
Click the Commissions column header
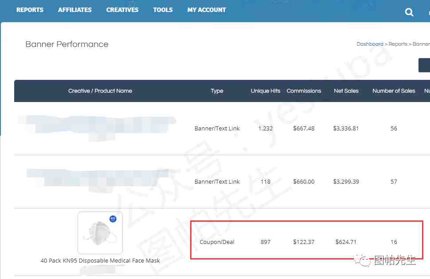pyautogui.click(x=304, y=91)
